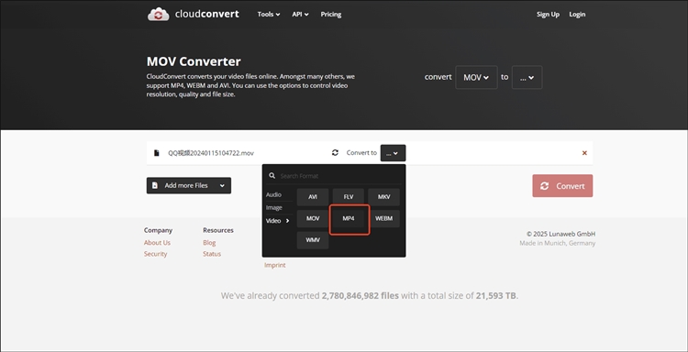The image size is (688, 352).
Task: Open the API menu
Action: click(300, 15)
